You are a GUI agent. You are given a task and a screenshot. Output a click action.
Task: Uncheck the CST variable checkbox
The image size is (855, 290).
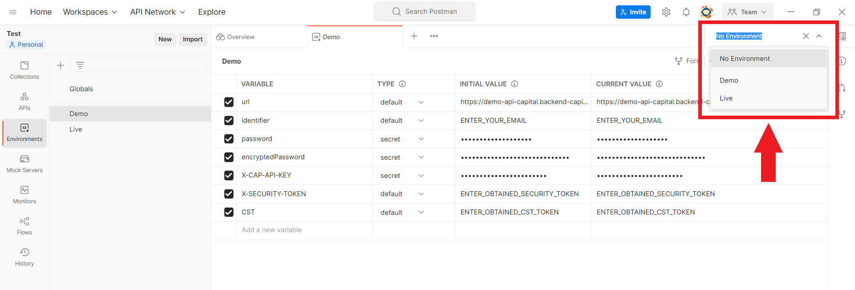229,212
